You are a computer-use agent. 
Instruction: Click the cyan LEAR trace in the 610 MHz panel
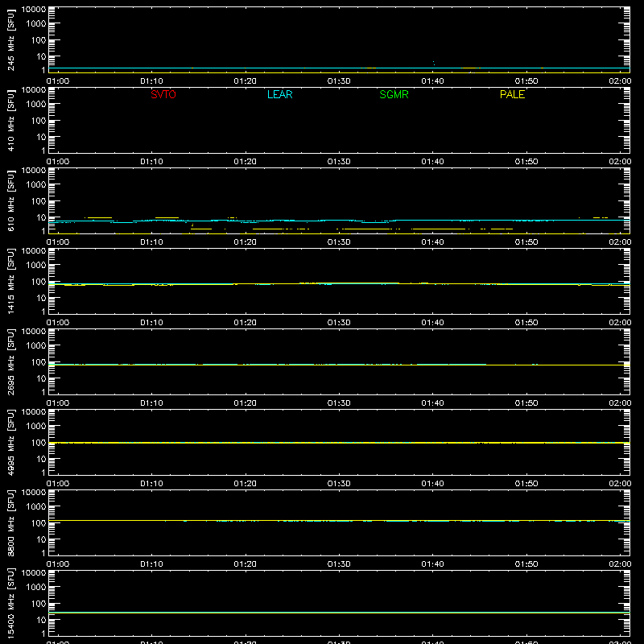tap(339, 221)
